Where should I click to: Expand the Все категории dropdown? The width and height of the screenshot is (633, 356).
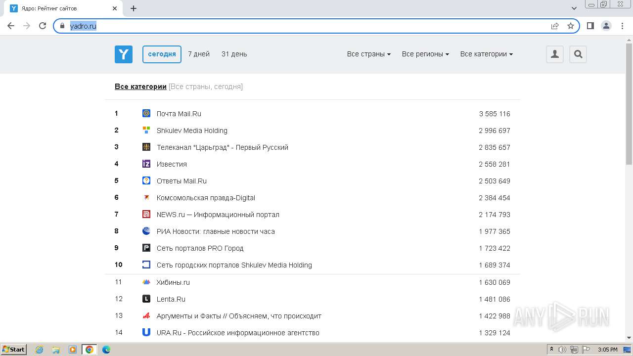(x=487, y=54)
